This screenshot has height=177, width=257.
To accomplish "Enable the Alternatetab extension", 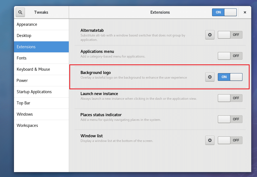I will click(x=230, y=35).
